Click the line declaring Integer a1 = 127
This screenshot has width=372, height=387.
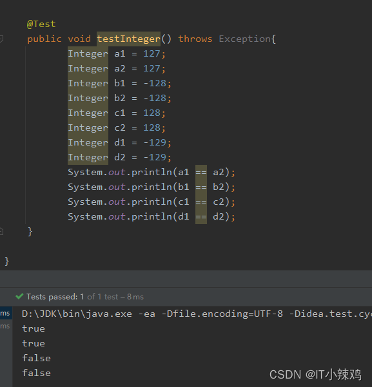[117, 54]
